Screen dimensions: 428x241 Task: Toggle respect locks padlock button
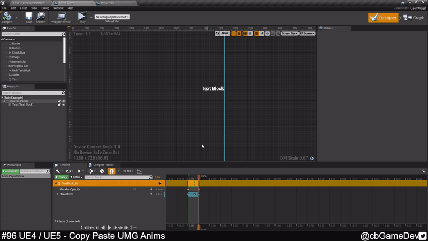[239, 34]
